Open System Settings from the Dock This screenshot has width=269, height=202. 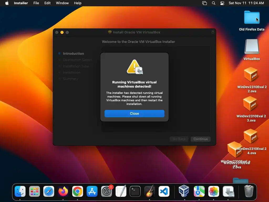click(106, 191)
